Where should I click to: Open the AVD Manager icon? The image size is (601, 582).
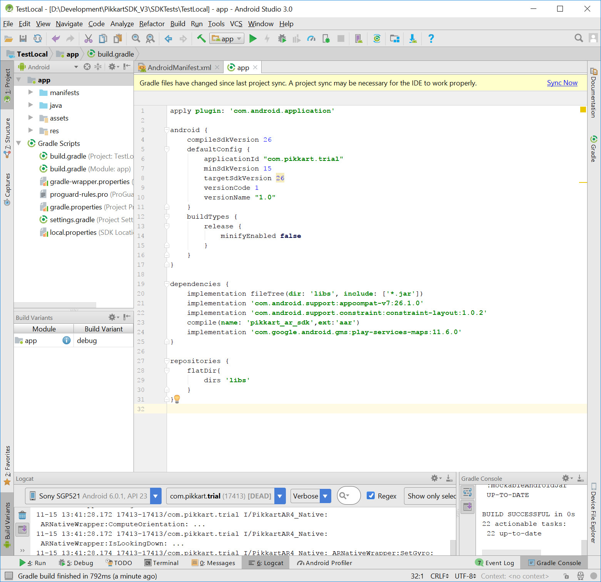click(x=359, y=38)
